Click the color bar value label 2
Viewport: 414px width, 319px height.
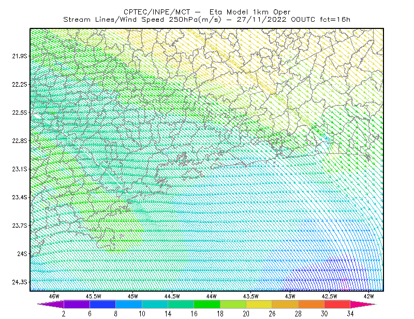click(x=64, y=314)
